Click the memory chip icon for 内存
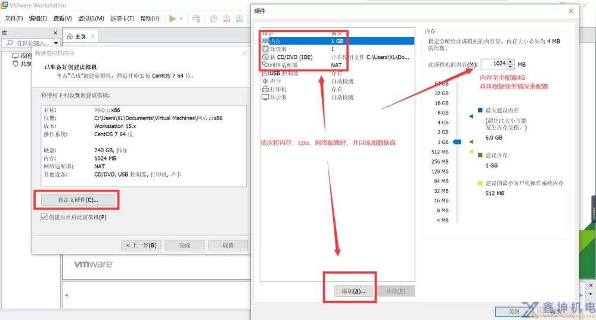 pyautogui.click(x=265, y=41)
